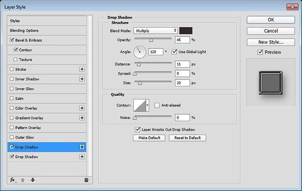
Task: Open Blending Options section
Action: (x=47, y=30)
